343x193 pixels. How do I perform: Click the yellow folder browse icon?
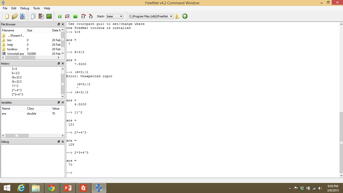pyautogui.click(x=177, y=16)
